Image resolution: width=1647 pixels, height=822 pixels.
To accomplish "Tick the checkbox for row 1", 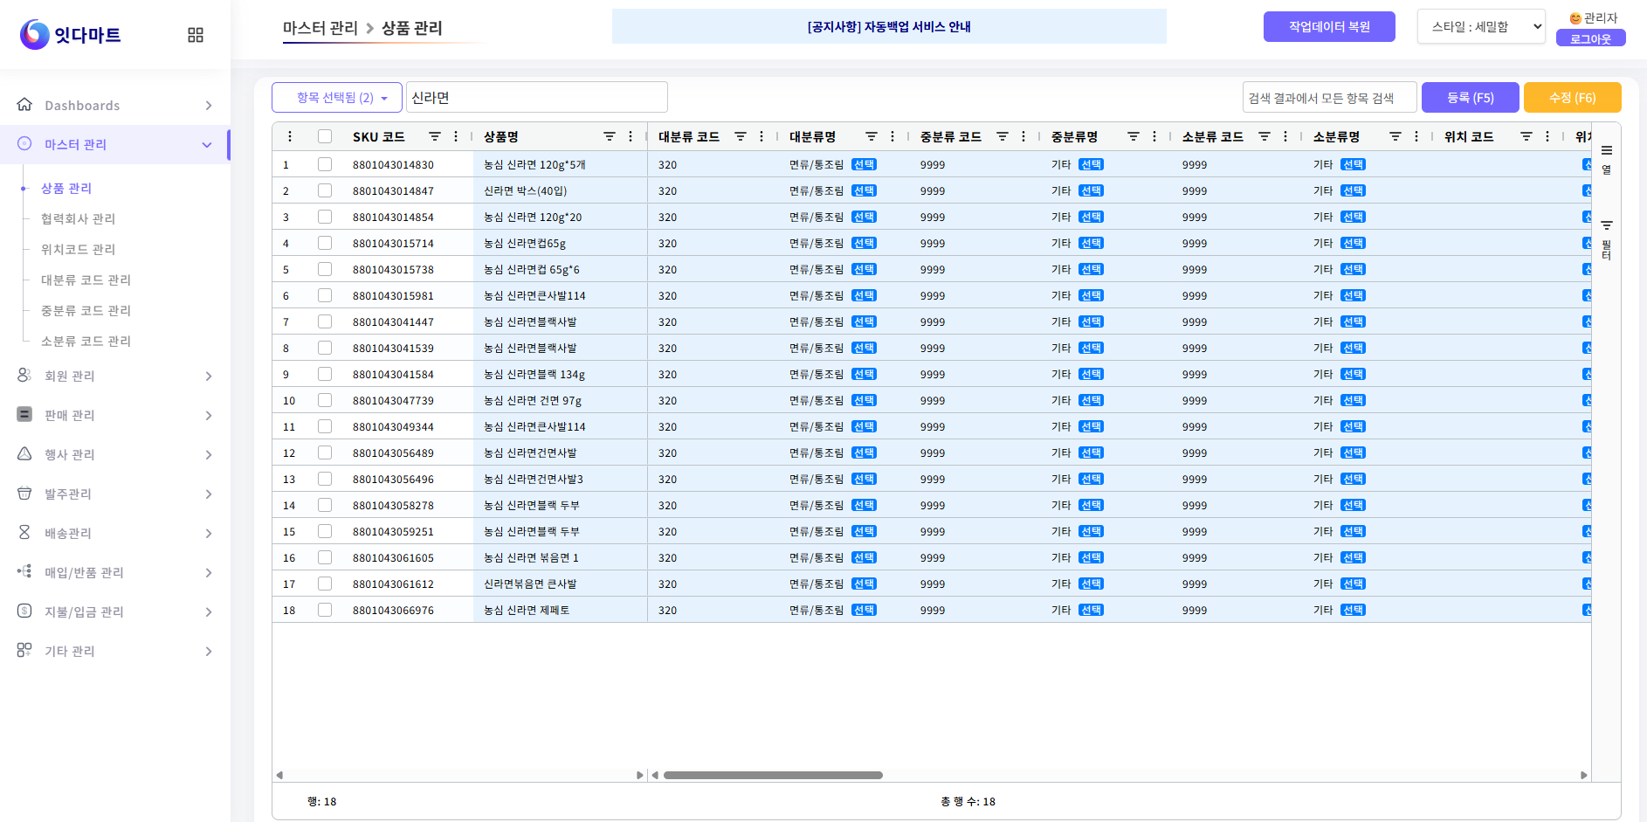I will (325, 164).
